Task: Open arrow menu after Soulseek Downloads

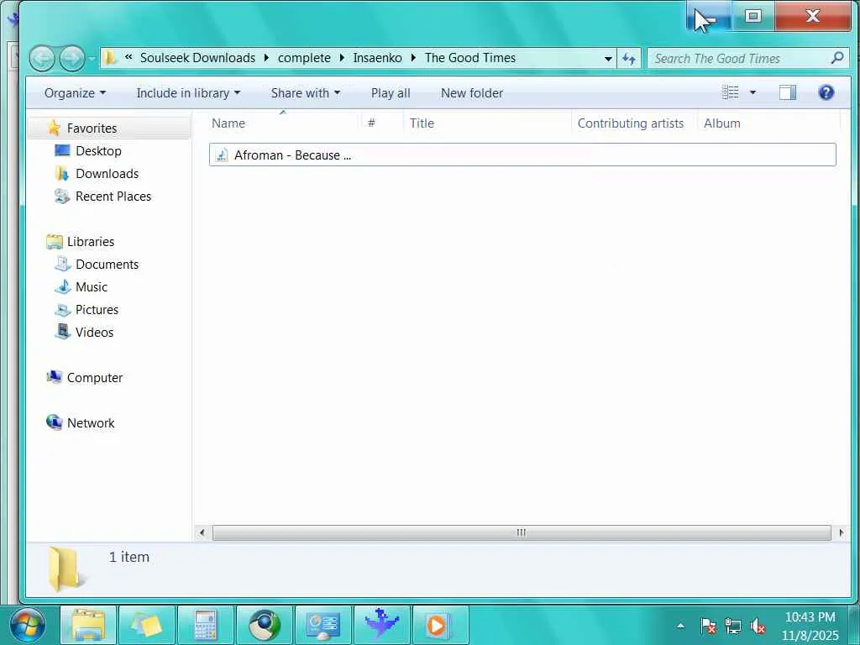Action: (x=266, y=58)
